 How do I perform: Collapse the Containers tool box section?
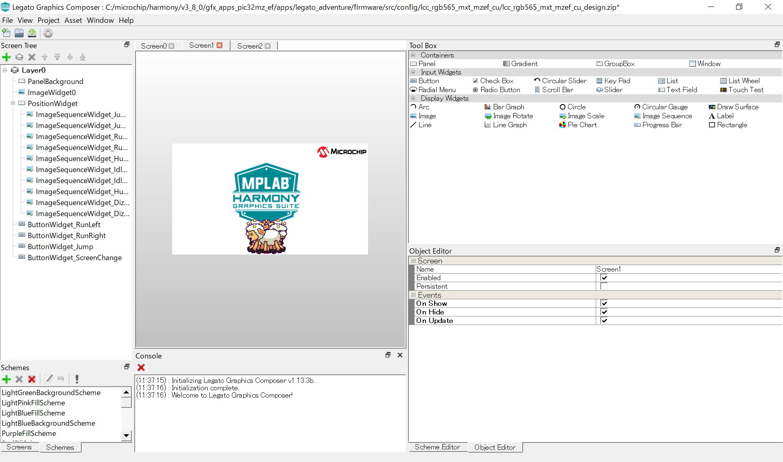pyautogui.click(x=413, y=55)
